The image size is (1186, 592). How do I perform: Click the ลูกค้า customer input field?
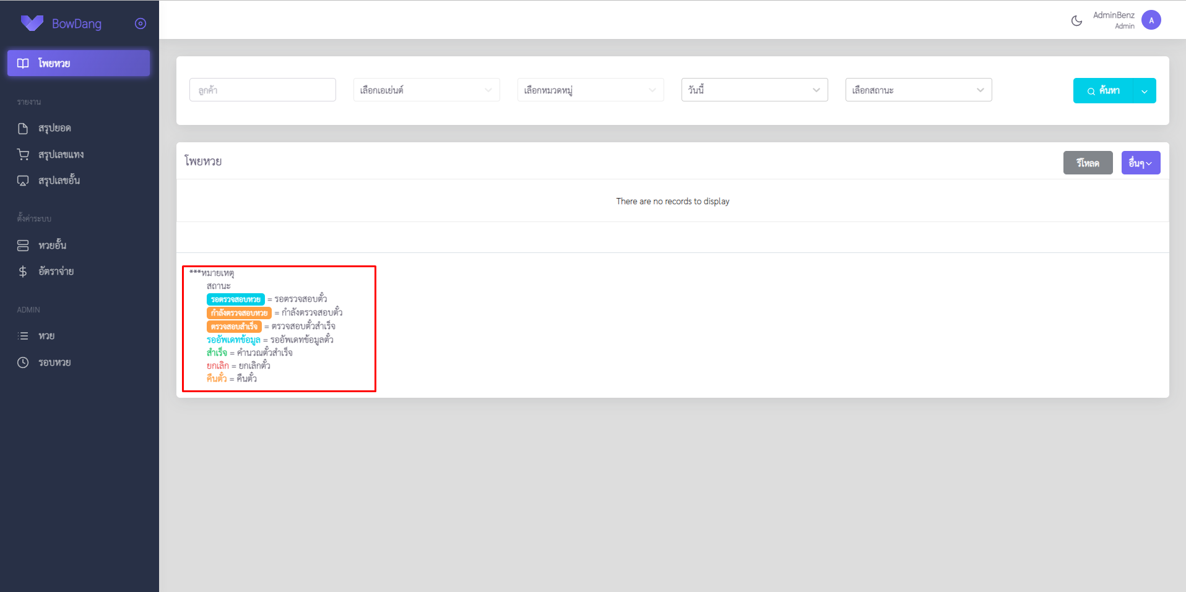262,90
